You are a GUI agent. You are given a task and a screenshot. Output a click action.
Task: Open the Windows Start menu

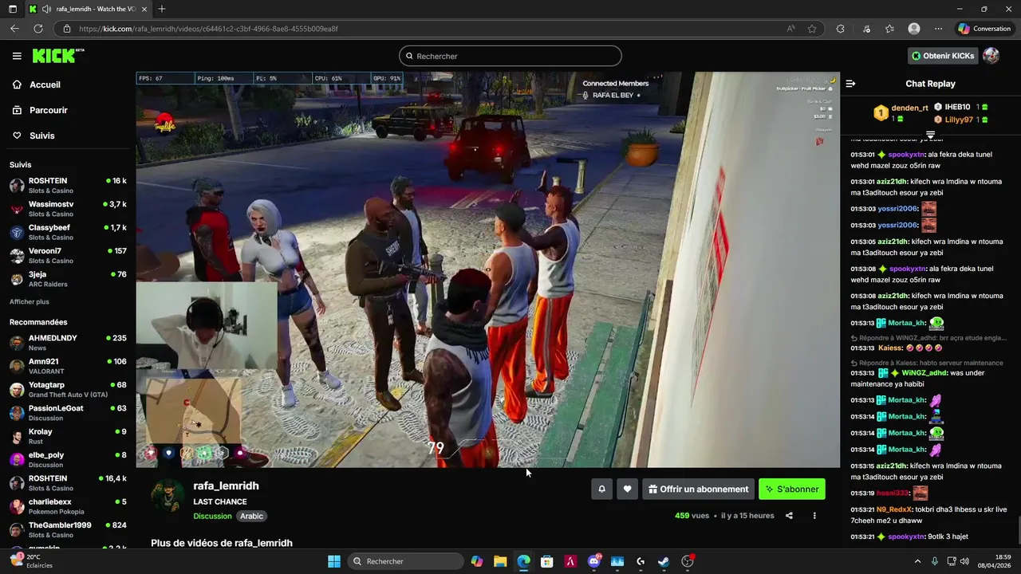(334, 561)
